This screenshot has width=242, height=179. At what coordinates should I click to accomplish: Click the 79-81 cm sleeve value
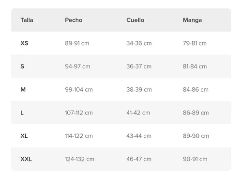pos(195,43)
